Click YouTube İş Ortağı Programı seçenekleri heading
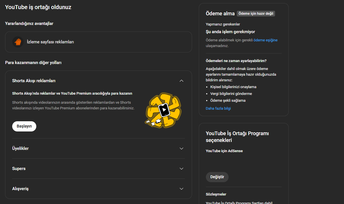This screenshot has width=344, height=204. point(237,137)
